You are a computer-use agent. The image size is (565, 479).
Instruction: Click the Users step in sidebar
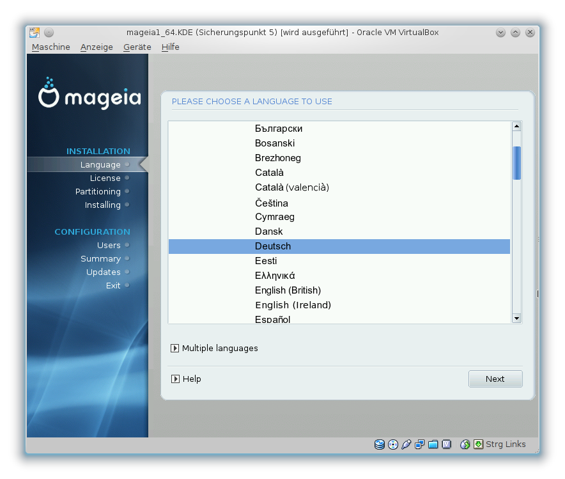click(x=109, y=245)
